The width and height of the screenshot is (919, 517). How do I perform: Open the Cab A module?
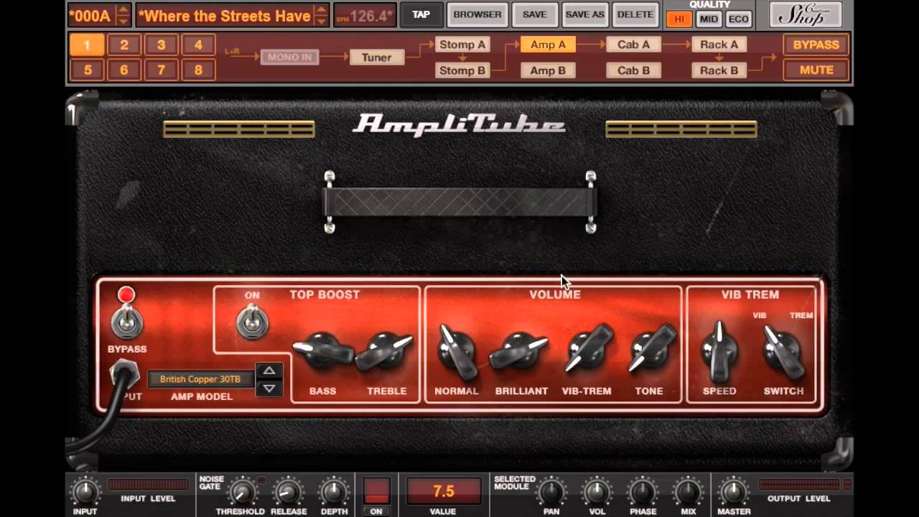[633, 45]
